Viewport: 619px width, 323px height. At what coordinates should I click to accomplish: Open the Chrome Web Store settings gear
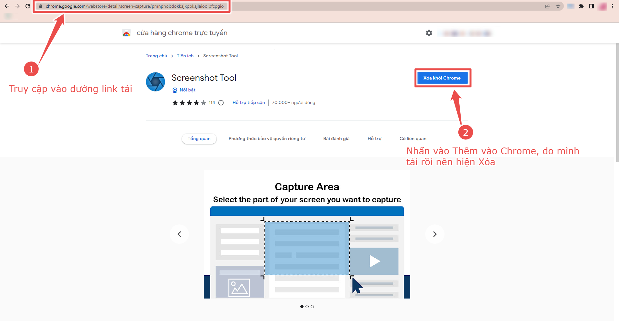pos(429,33)
